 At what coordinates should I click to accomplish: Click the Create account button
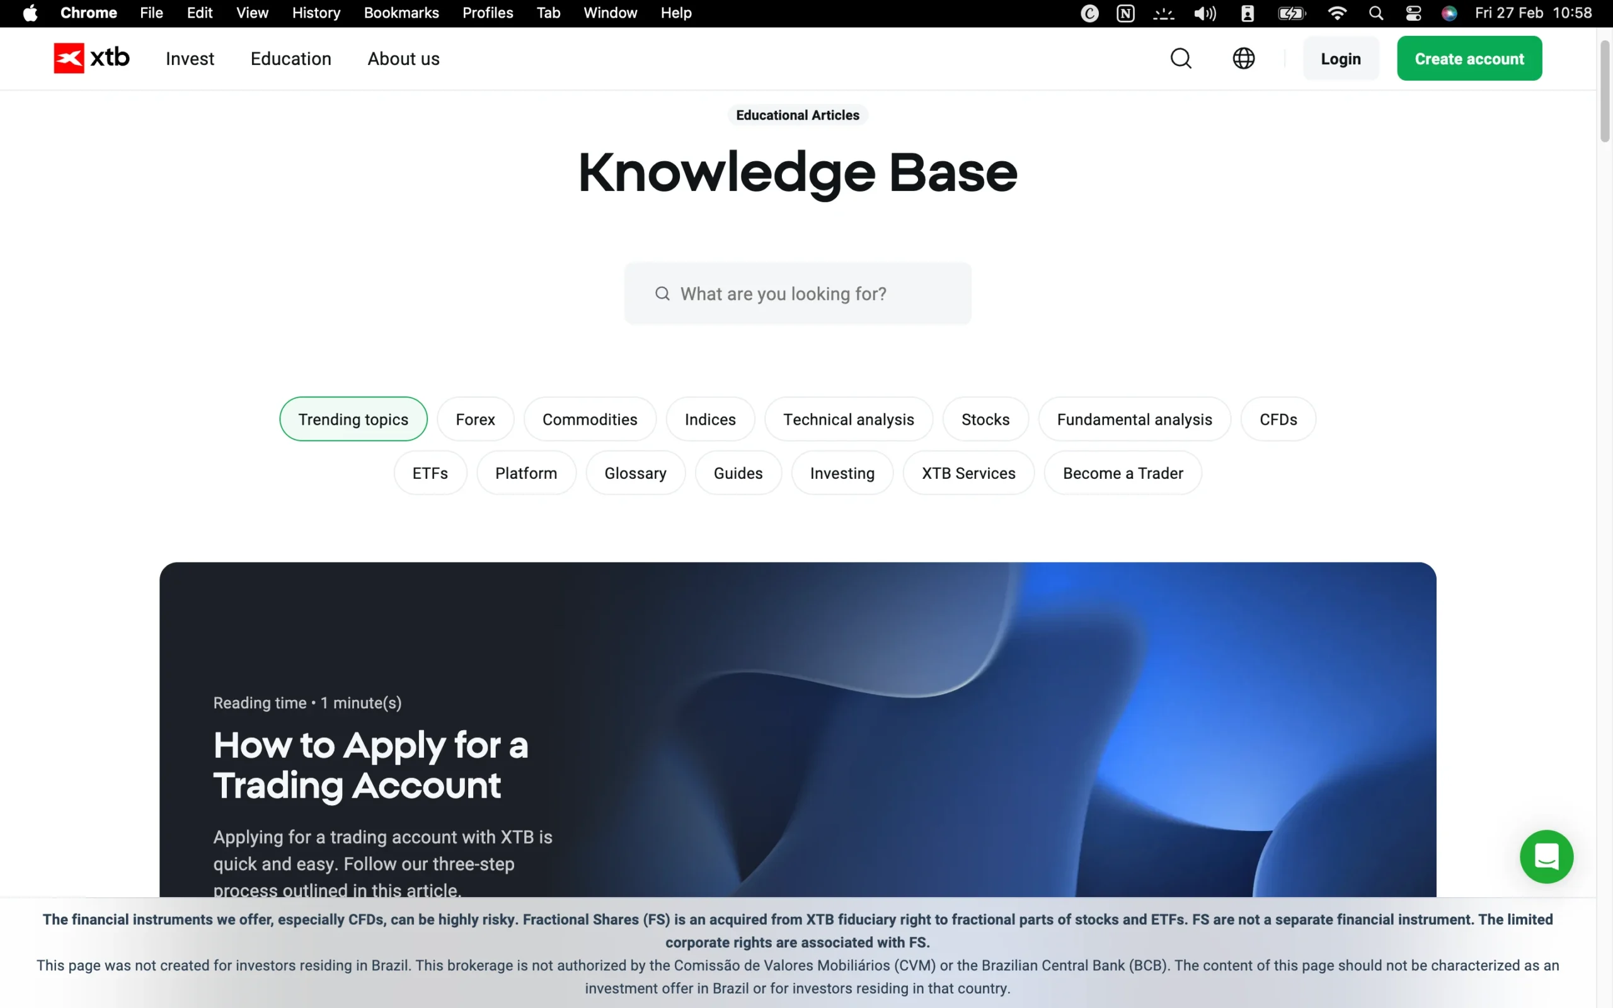pyautogui.click(x=1469, y=58)
